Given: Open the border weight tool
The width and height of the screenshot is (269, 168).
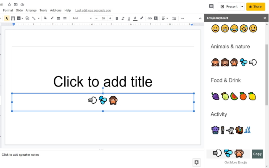Looking at the screenshot, I should point(58,18).
